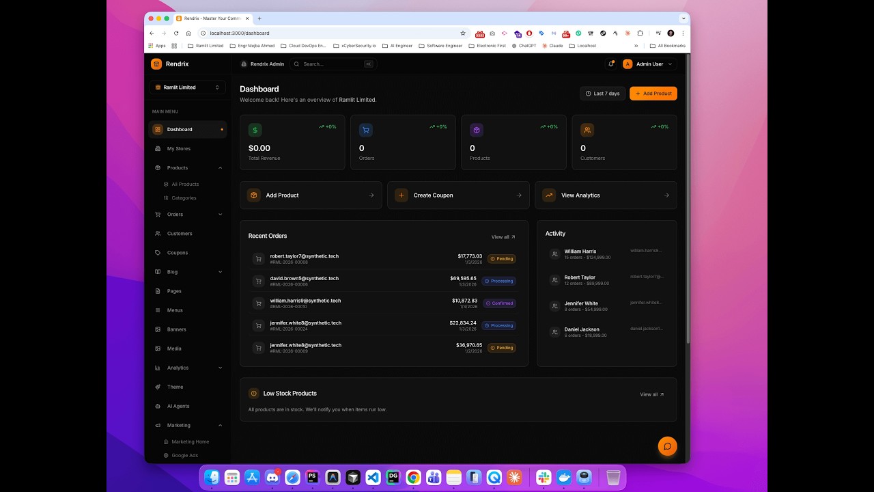
Task: Open Visual Studio Code from the Dock
Action: [x=373, y=478]
